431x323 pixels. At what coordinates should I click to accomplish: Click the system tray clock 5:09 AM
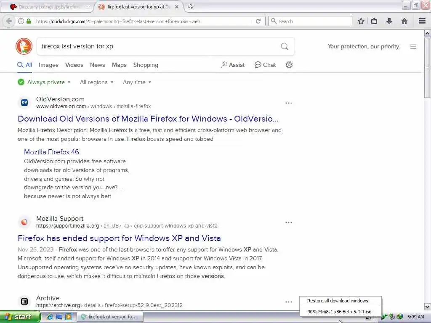[x=415, y=317]
